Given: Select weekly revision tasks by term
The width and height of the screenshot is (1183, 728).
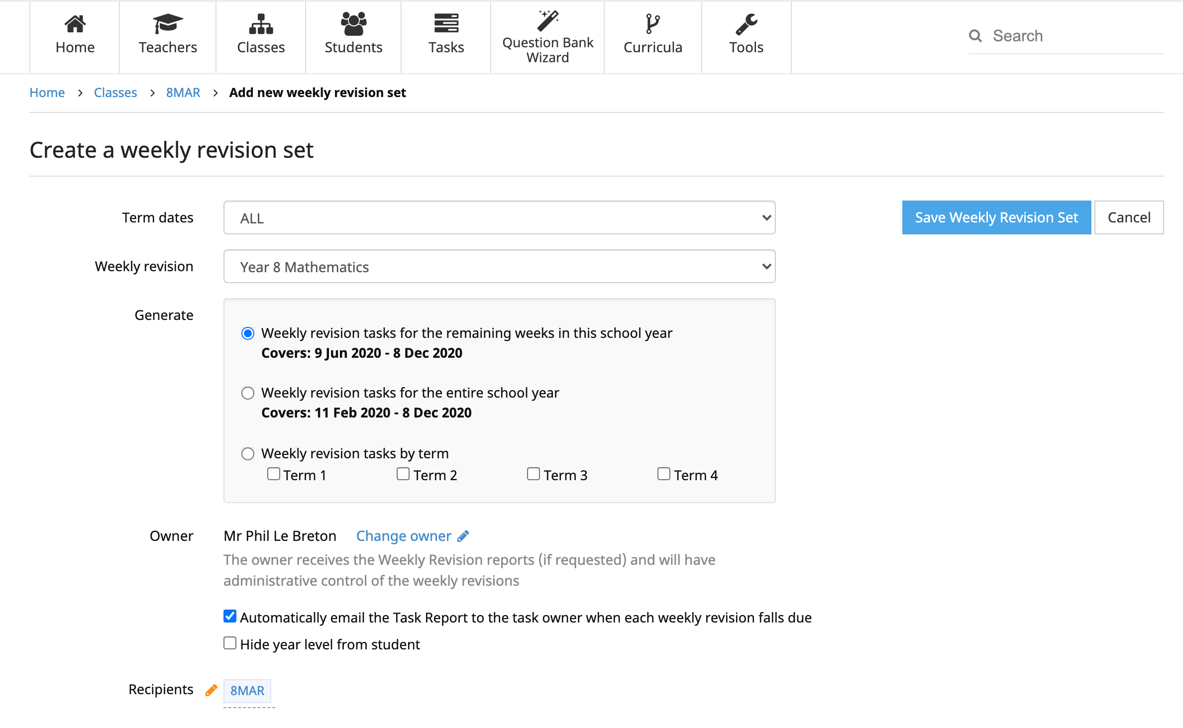Looking at the screenshot, I should point(248,454).
